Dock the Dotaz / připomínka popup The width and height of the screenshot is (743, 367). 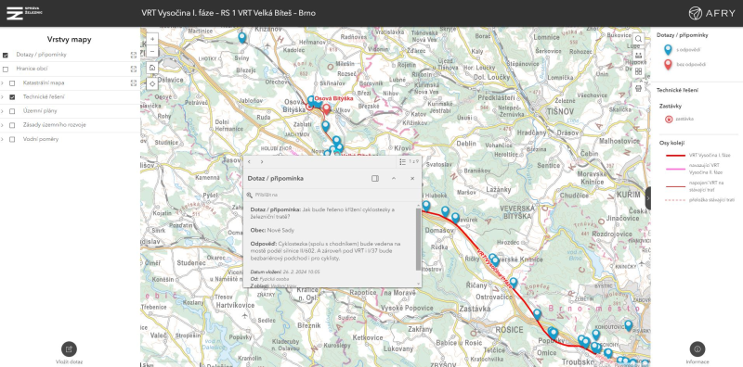click(375, 178)
